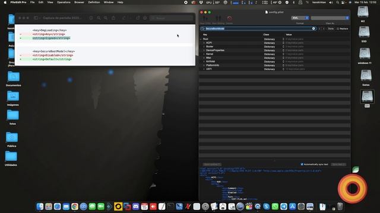This screenshot has height=213, width=380.
Task: Open the Launchpad in the Dock
Action: pos(49,206)
